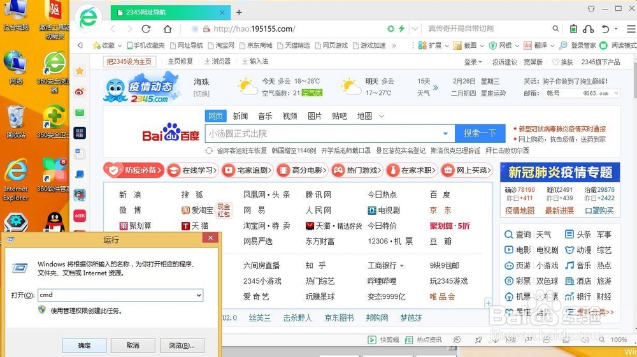This screenshot has width=637, height=357.
Task: Refresh hot search topics with the cycle icon
Action: tap(209, 151)
